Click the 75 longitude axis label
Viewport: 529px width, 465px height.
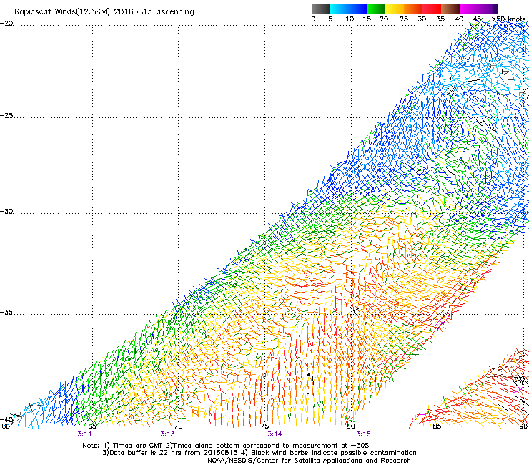264,426
